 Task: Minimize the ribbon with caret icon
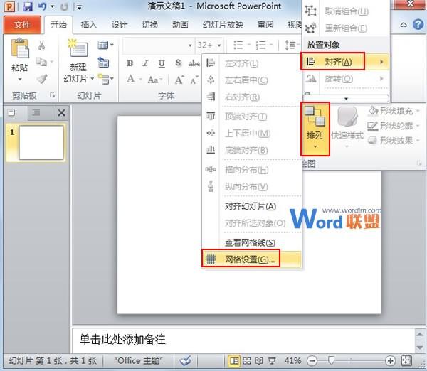coord(404,25)
